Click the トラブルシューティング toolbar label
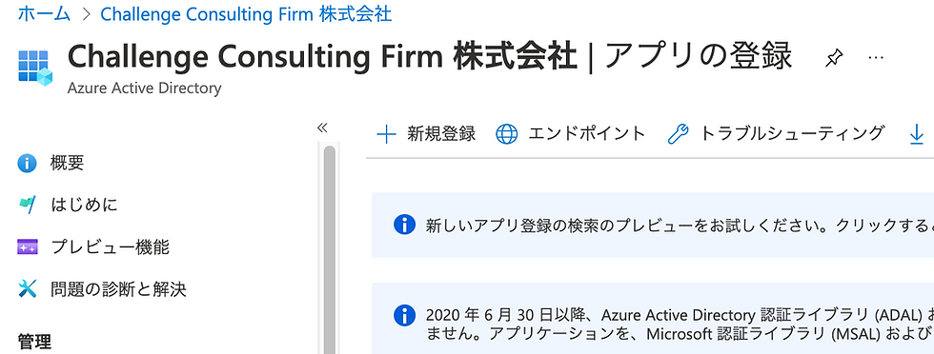The width and height of the screenshot is (934, 354). point(792,134)
